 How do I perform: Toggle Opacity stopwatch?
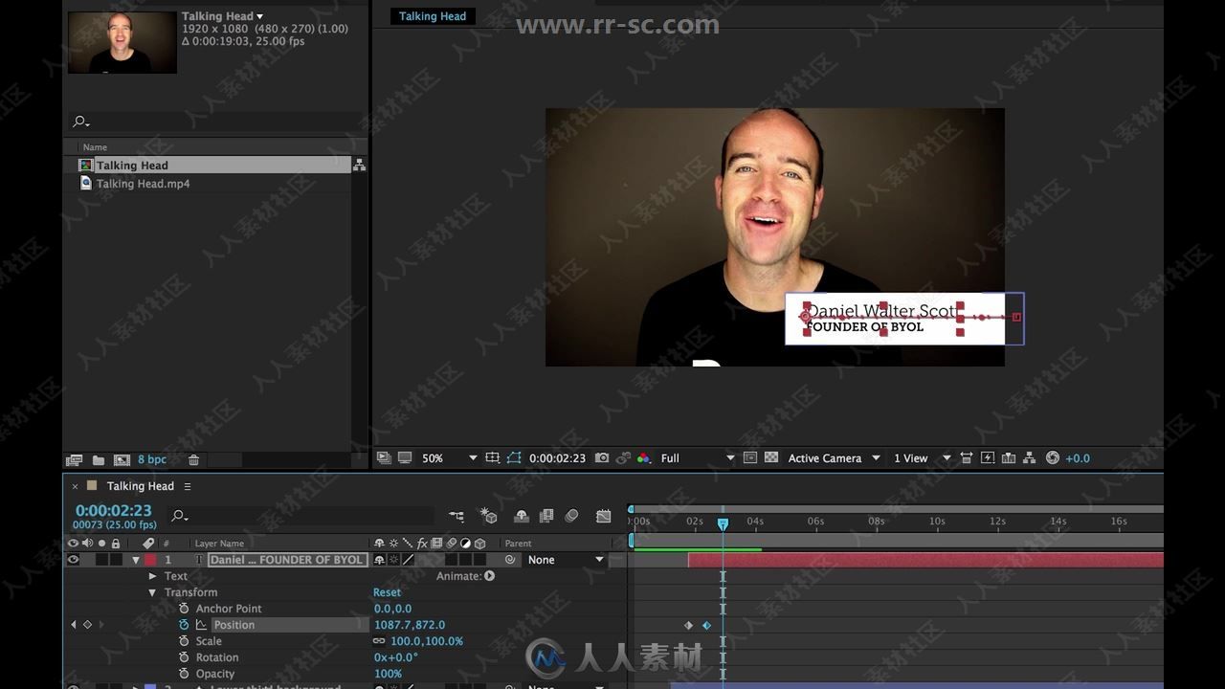184,674
